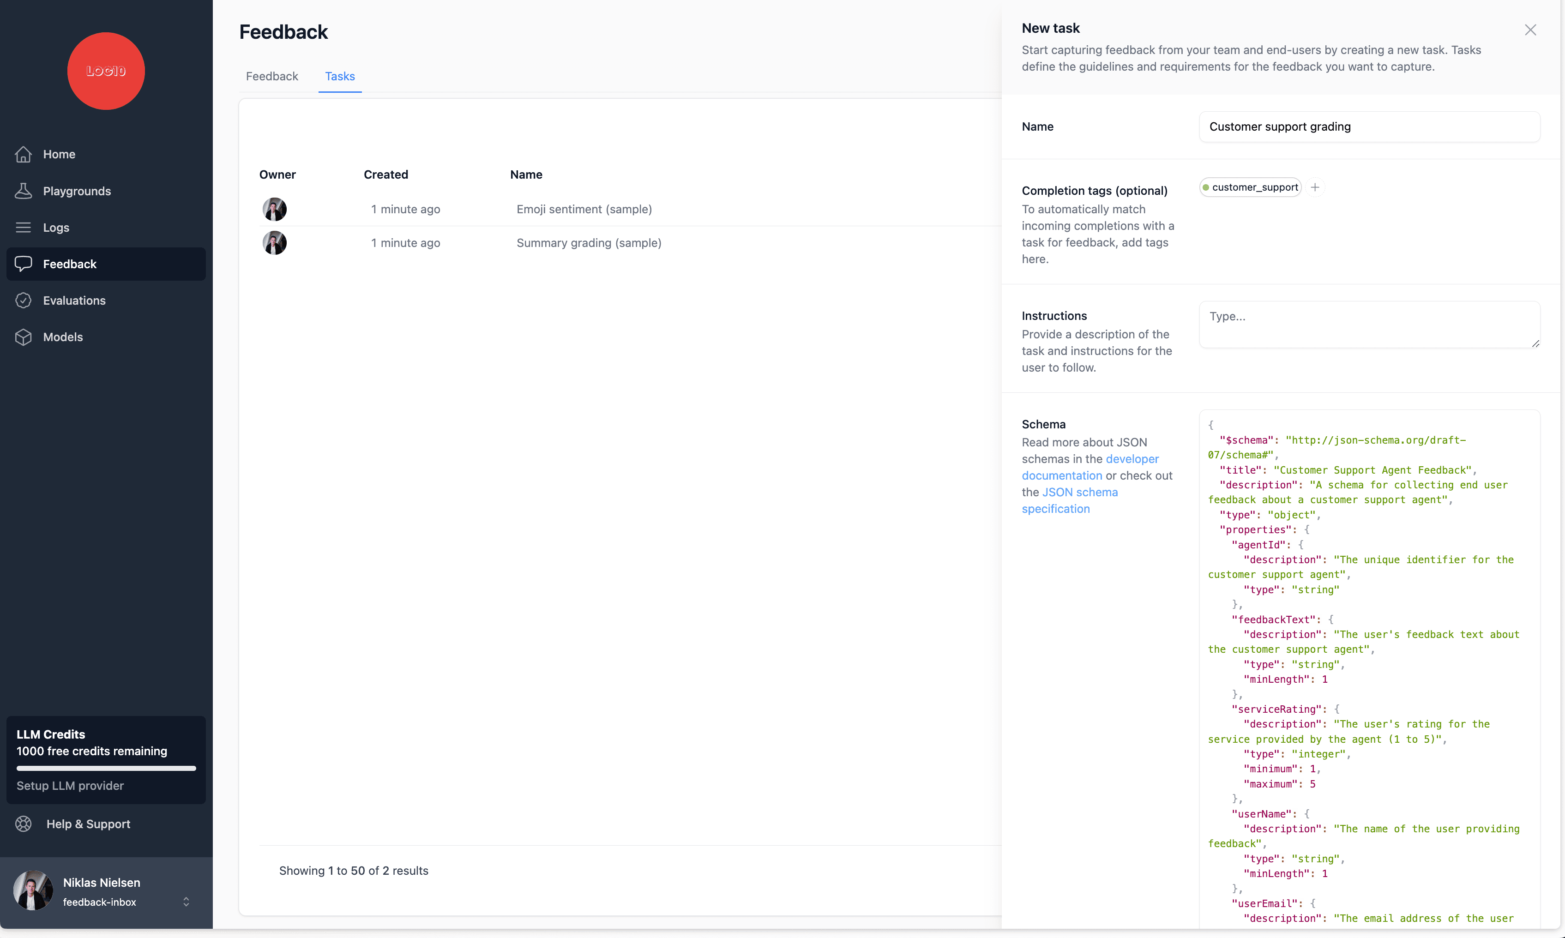The height and width of the screenshot is (938, 1565).
Task: Click the Owner column header
Action: [x=277, y=174]
